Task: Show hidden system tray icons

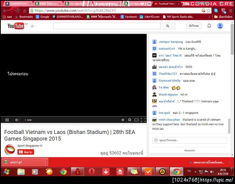Action: click(195, 172)
